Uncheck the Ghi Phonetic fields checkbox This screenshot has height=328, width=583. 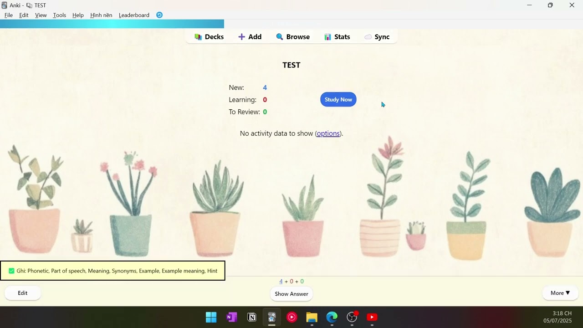point(12,271)
